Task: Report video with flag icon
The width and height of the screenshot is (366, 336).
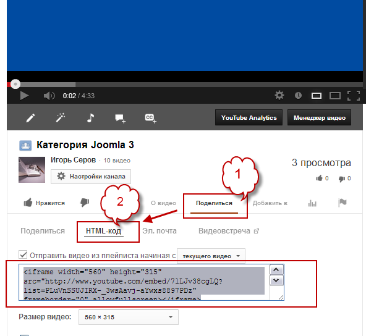Action: (x=343, y=203)
